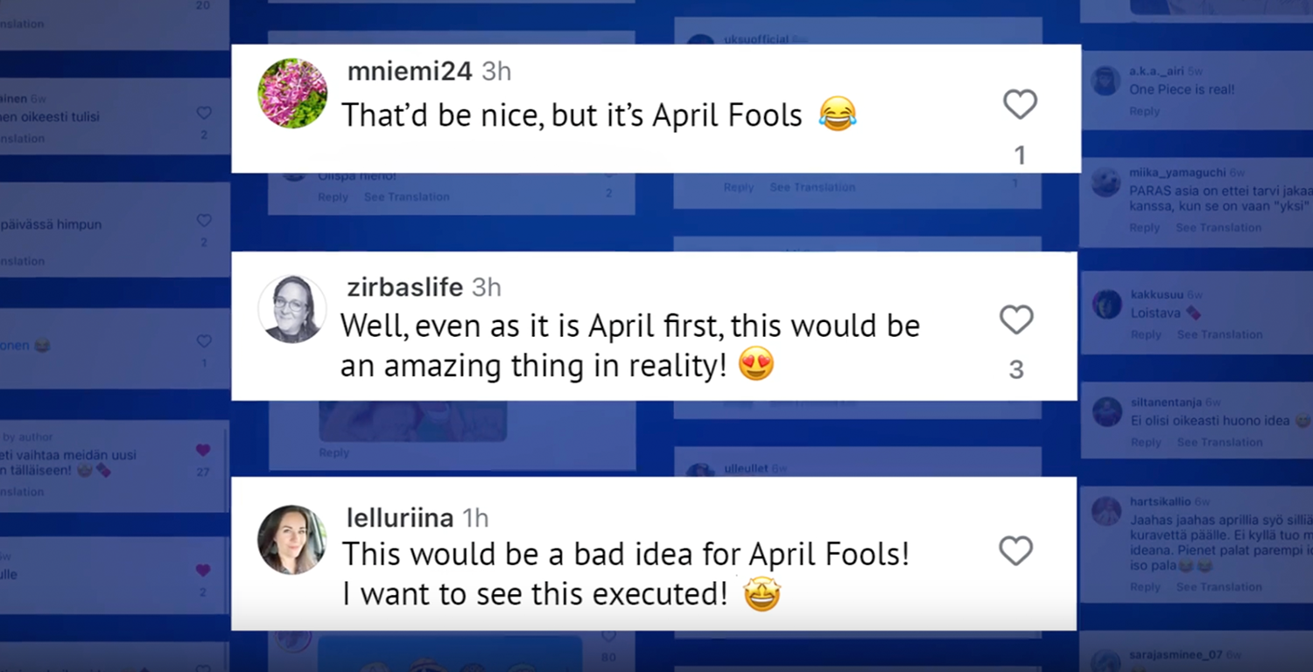Visit the zirbaslife username profile
The width and height of the screenshot is (1313, 672).
click(404, 287)
